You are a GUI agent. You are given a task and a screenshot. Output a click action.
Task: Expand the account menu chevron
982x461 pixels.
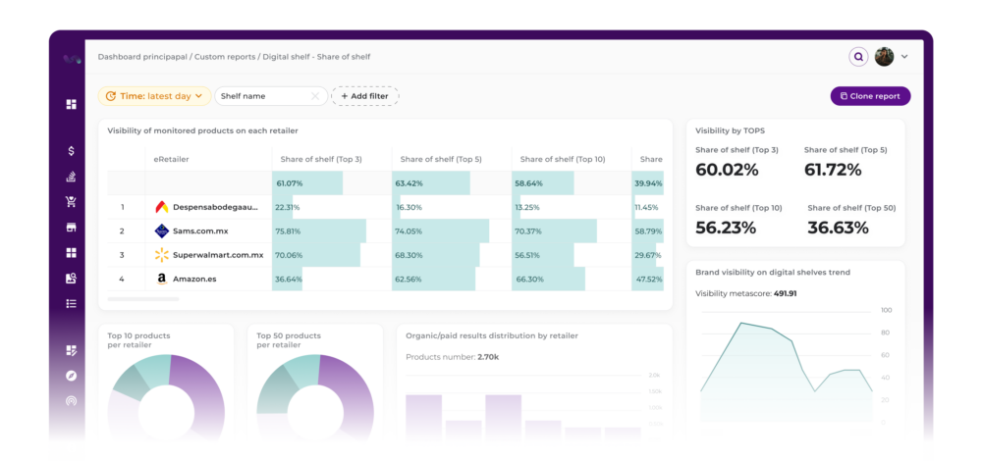(904, 57)
